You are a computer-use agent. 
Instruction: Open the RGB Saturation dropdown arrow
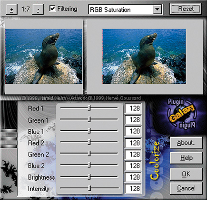coord(157,9)
